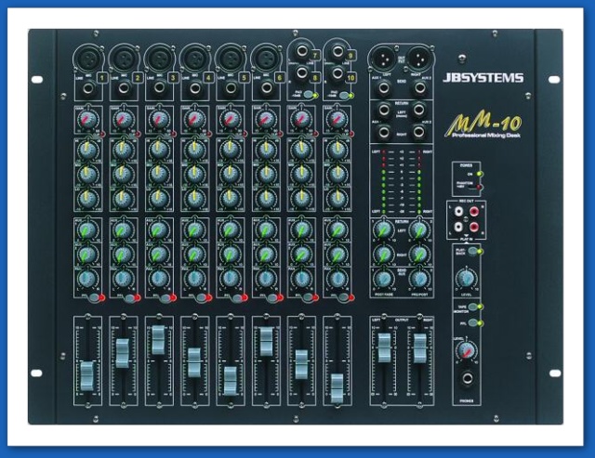Click the MM-10 model logo
Screen dimensions: 595x458
(483, 125)
